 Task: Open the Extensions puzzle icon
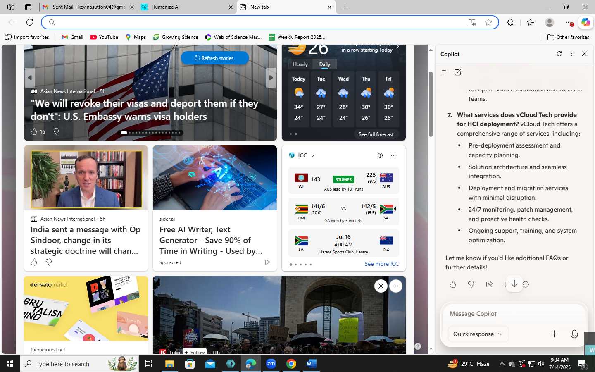tap(511, 22)
